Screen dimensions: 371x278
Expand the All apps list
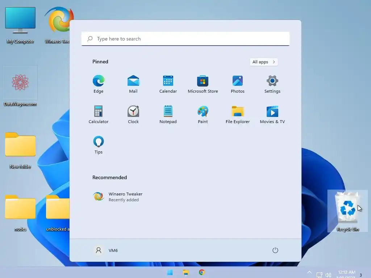tap(264, 62)
